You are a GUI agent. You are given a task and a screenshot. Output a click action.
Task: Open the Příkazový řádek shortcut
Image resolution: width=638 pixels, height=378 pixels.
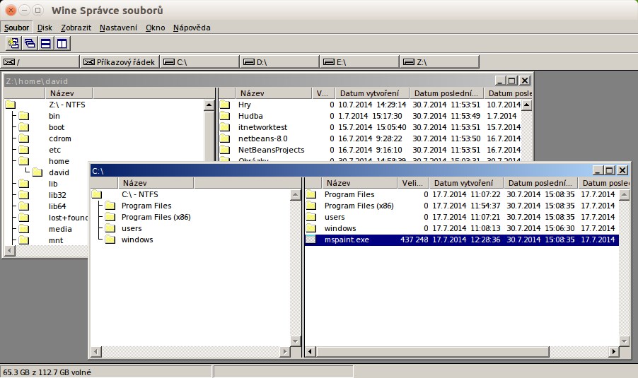click(x=120, y=62)
